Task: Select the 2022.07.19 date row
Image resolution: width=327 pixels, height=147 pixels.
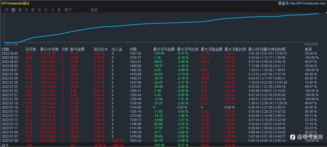Action: [164, 103]
